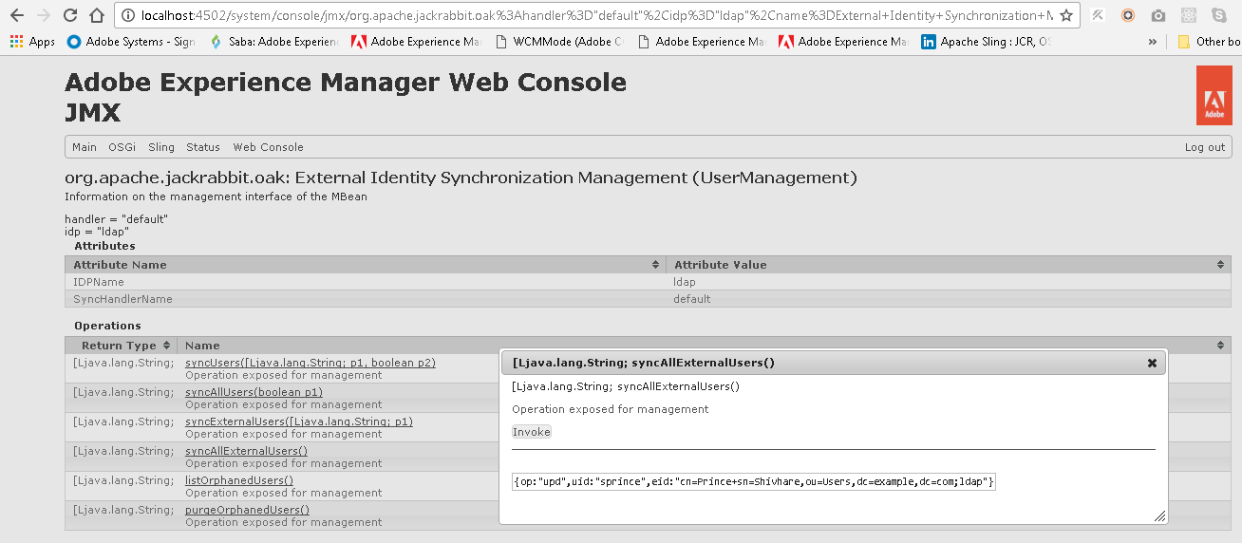
Task: Go to the browser home page icon
Action: pyautogui.click(x=97, y=15)
